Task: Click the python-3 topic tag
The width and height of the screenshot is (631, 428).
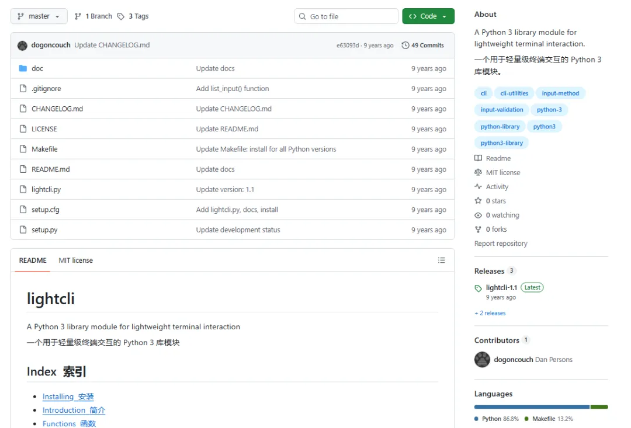Action: tap(549, 110)
